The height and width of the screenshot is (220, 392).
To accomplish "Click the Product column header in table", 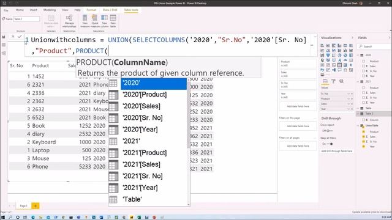I will pos(40,65).
